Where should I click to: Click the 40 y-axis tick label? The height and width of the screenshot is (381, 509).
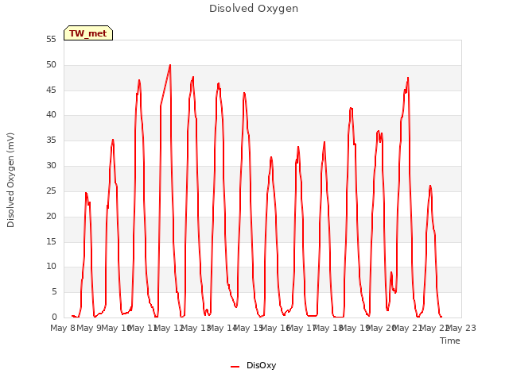[51, 114]
